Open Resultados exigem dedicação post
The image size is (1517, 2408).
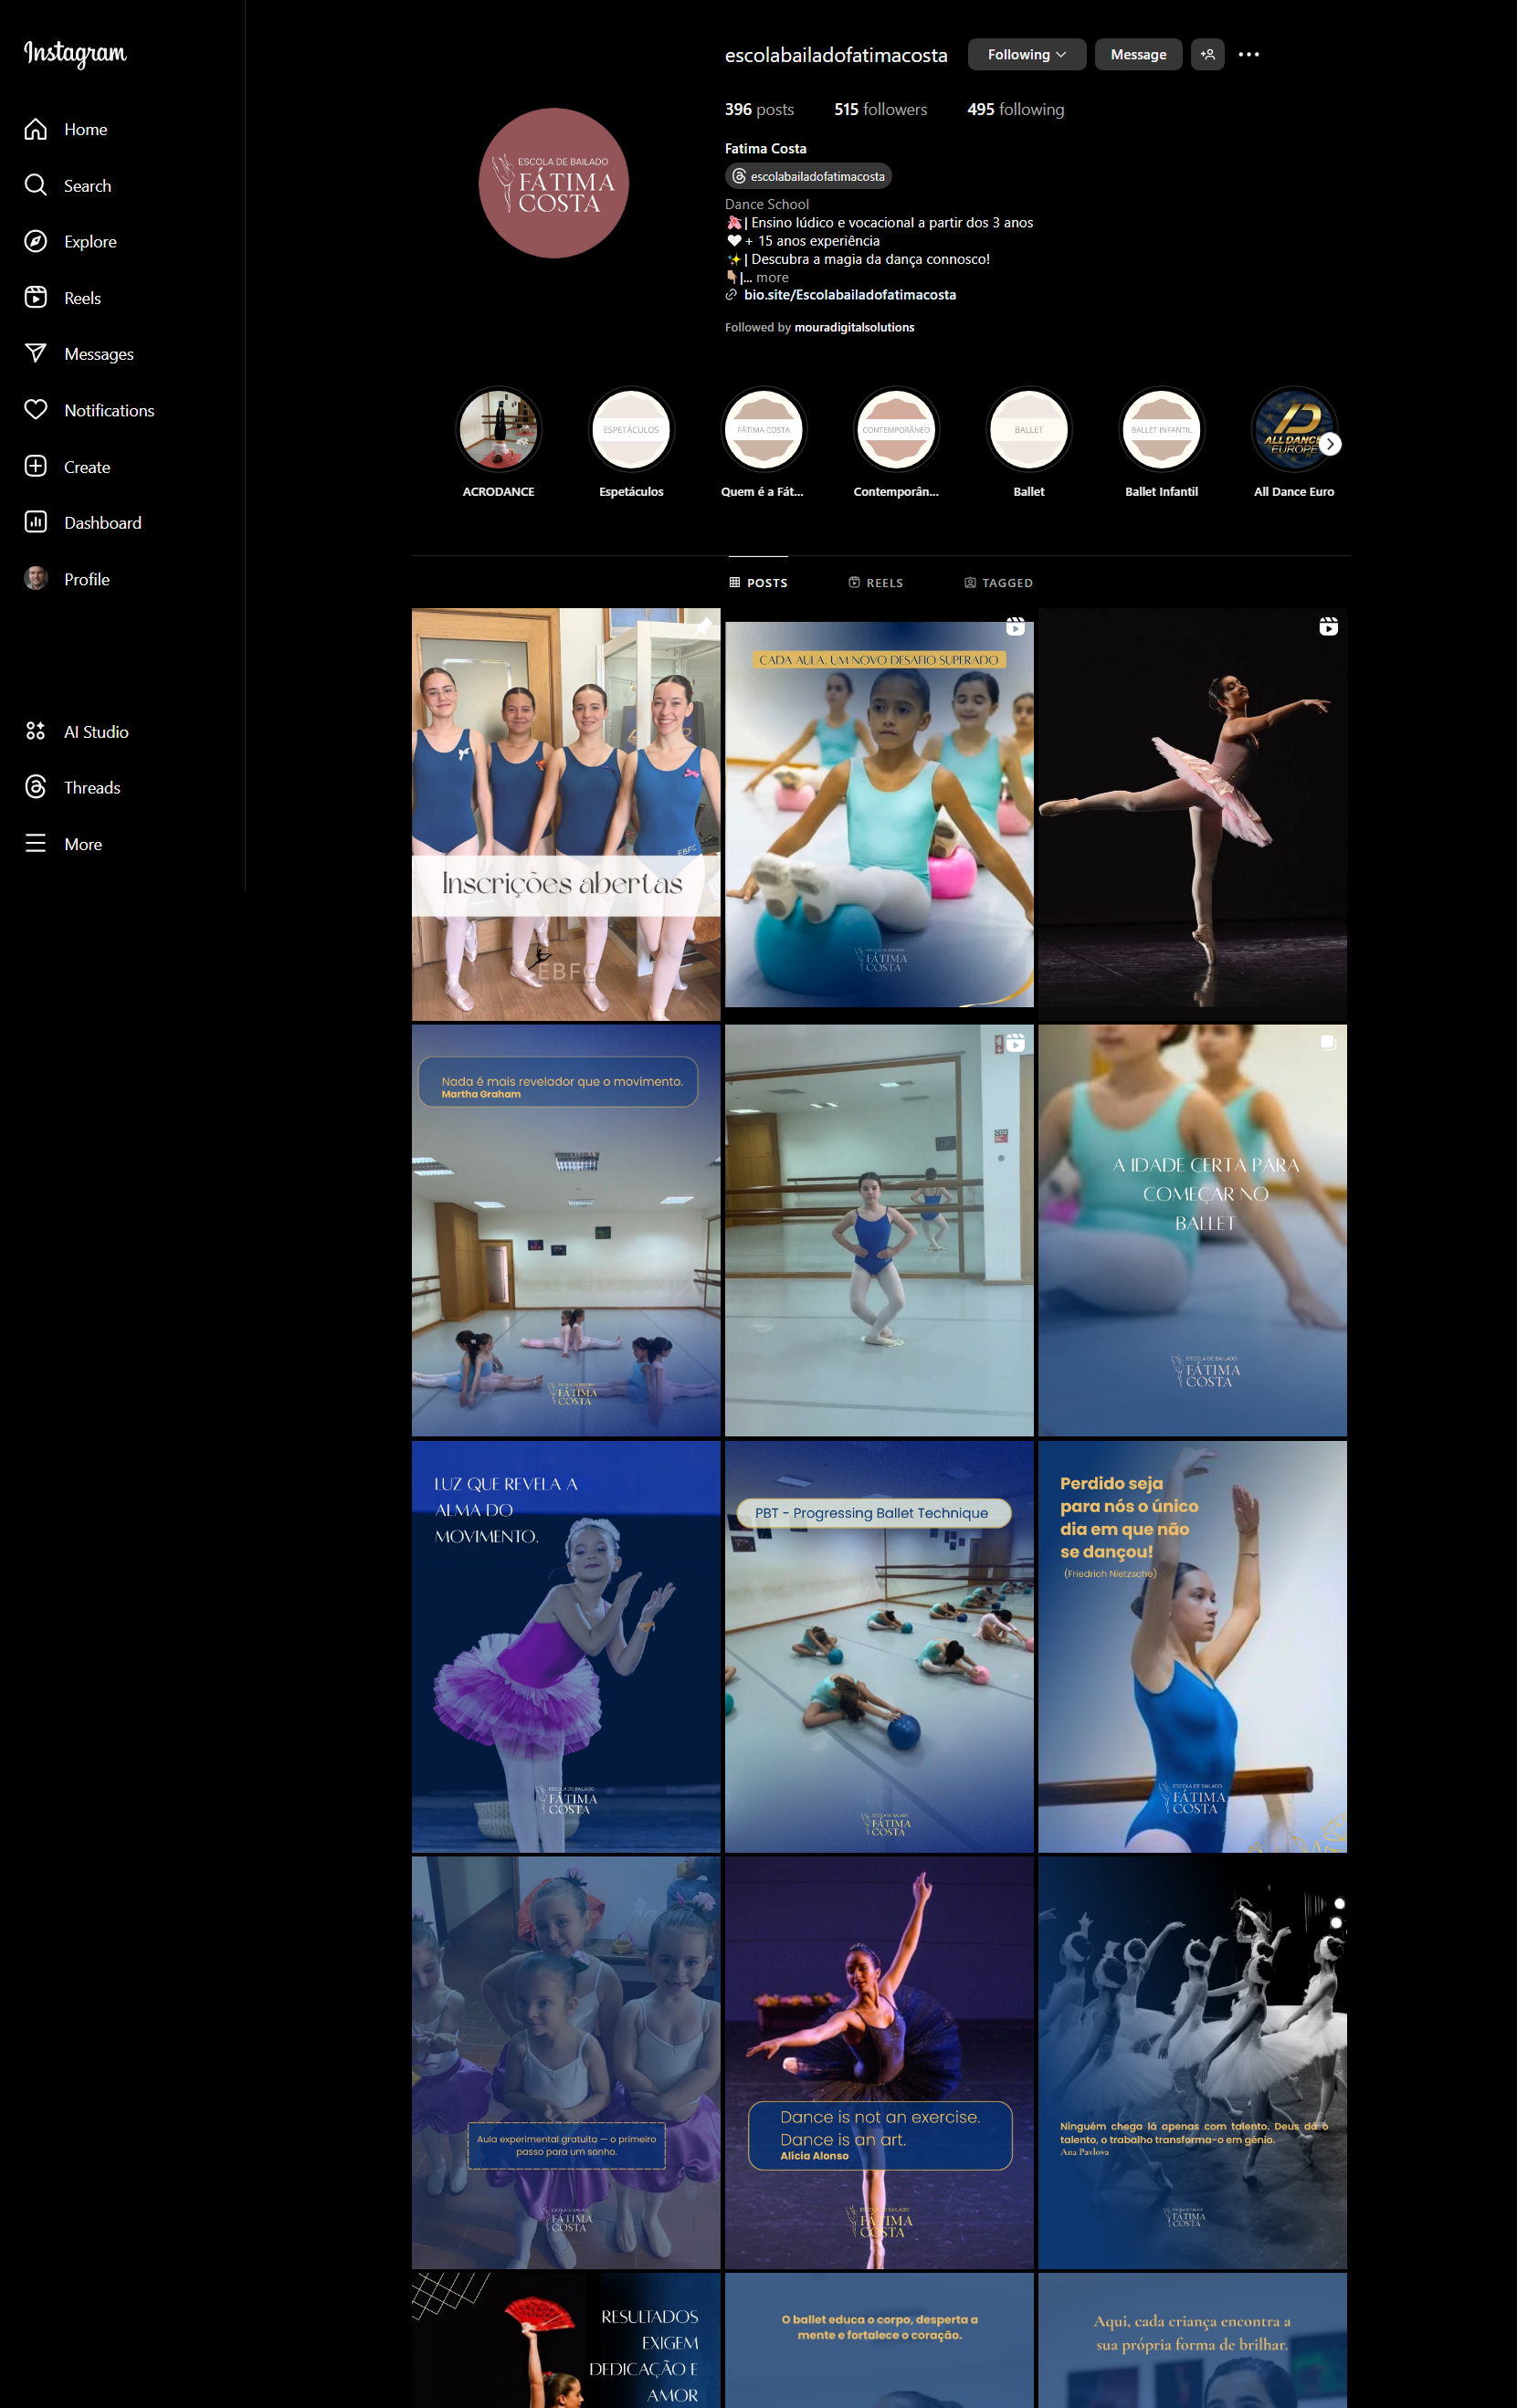tap(566, 2340)
